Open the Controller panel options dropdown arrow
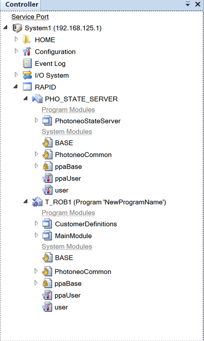This screenshot has width=204, height=341. click(188, 4)
